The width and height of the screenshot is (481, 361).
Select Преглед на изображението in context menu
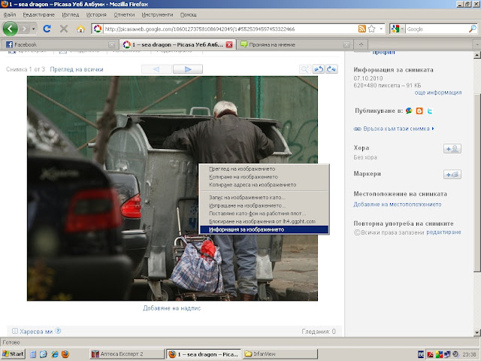click(x=264, y=168)
